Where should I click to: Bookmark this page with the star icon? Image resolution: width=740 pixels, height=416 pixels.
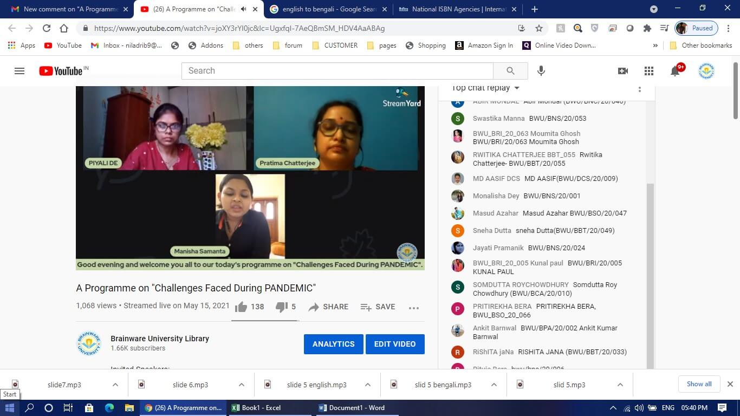(x=539, y=28)
